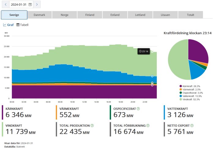Go to next day with right arrow
Viewport: 214px width, 149px height.
[37, 5]
